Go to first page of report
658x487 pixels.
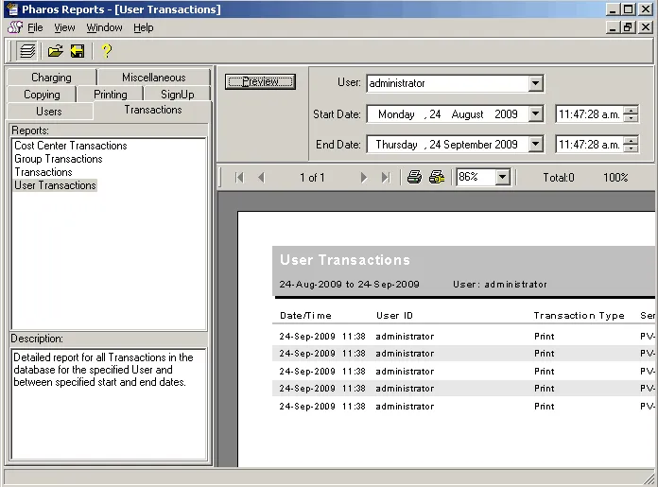click(x=239, y=178)
